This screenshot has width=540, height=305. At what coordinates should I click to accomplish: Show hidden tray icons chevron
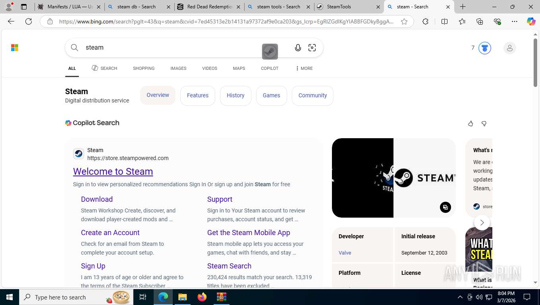point(460,297)
